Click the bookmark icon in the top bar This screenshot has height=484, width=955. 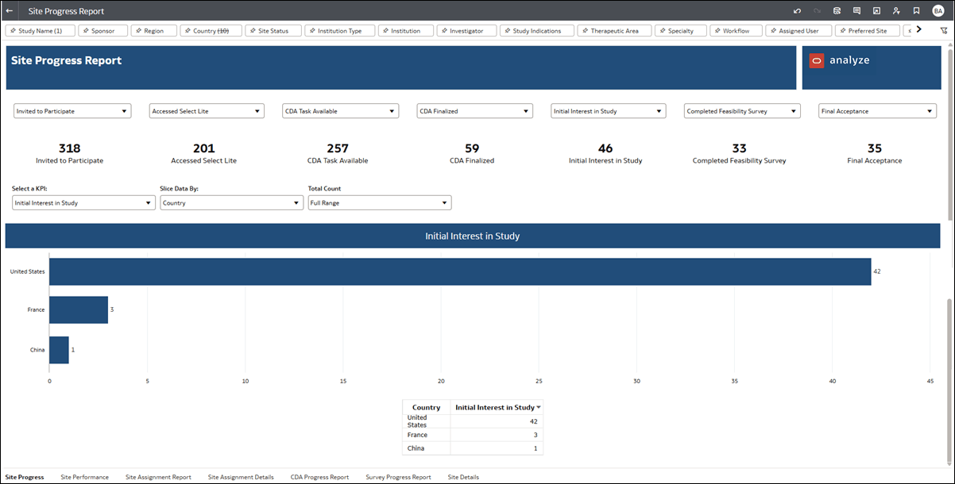[916, 10]
